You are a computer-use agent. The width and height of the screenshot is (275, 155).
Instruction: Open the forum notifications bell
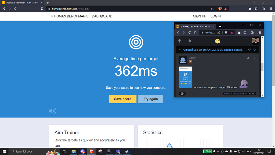pos(190,41)
